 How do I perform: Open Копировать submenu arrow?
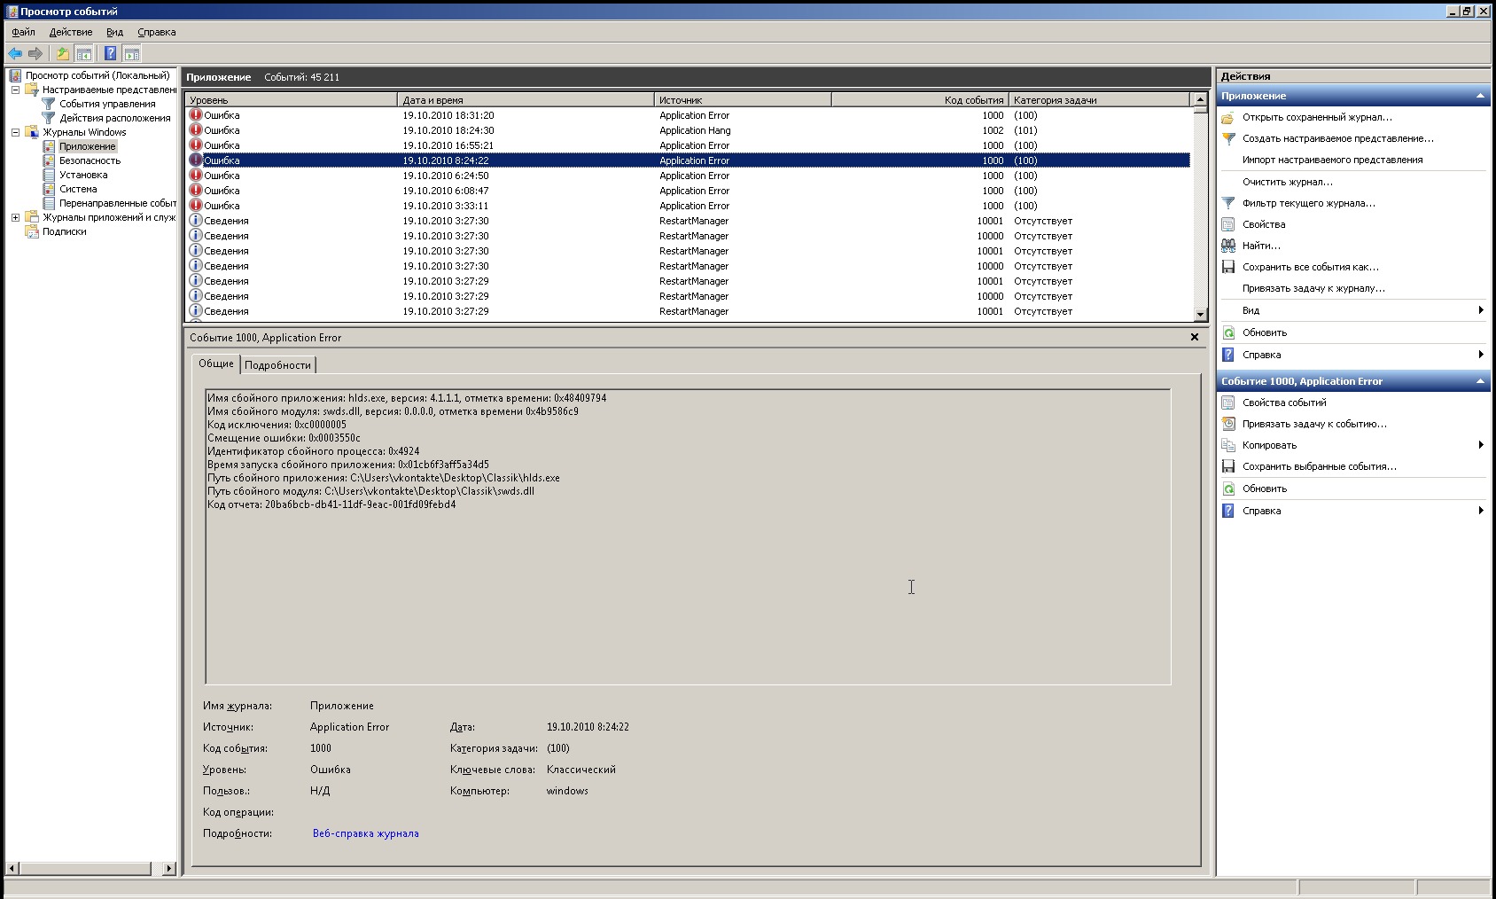(x=1481, y=445)
